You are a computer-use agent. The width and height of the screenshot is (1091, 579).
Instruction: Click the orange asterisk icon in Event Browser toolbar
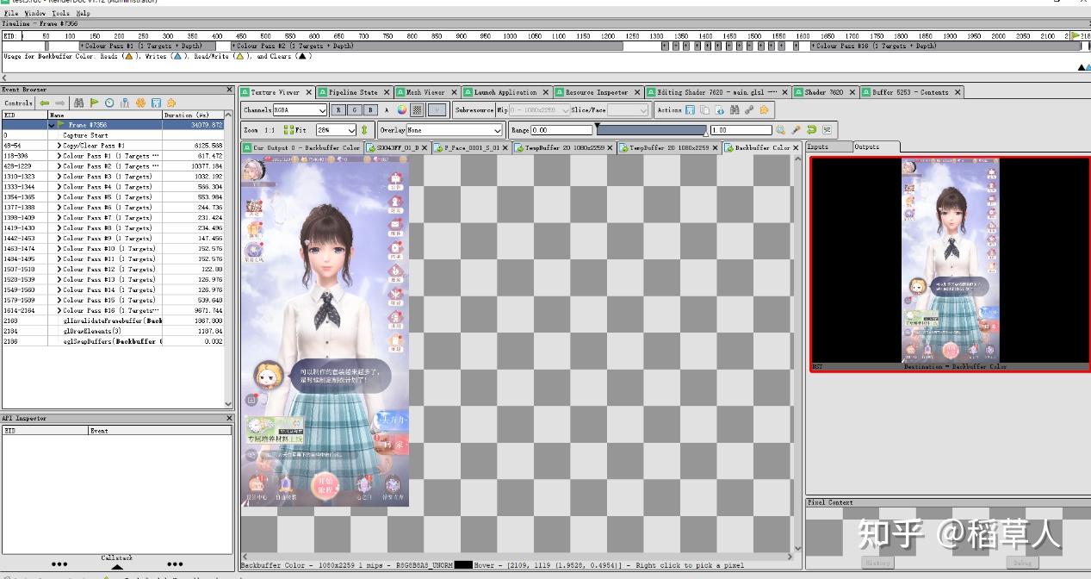click(x=140, y=103)
